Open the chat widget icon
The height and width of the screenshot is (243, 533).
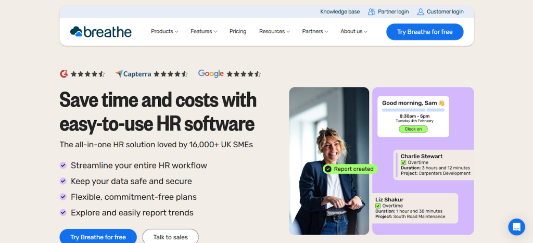516,227
